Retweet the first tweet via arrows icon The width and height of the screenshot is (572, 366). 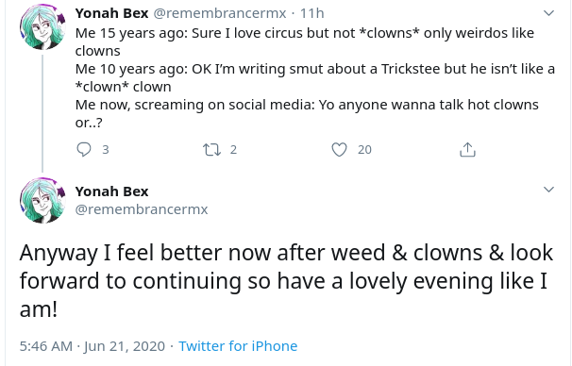(211, 149)
